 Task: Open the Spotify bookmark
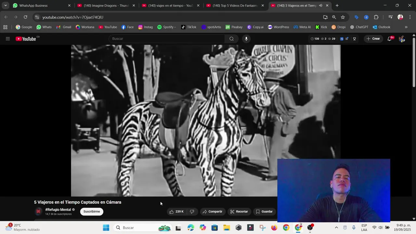point(167,27)
